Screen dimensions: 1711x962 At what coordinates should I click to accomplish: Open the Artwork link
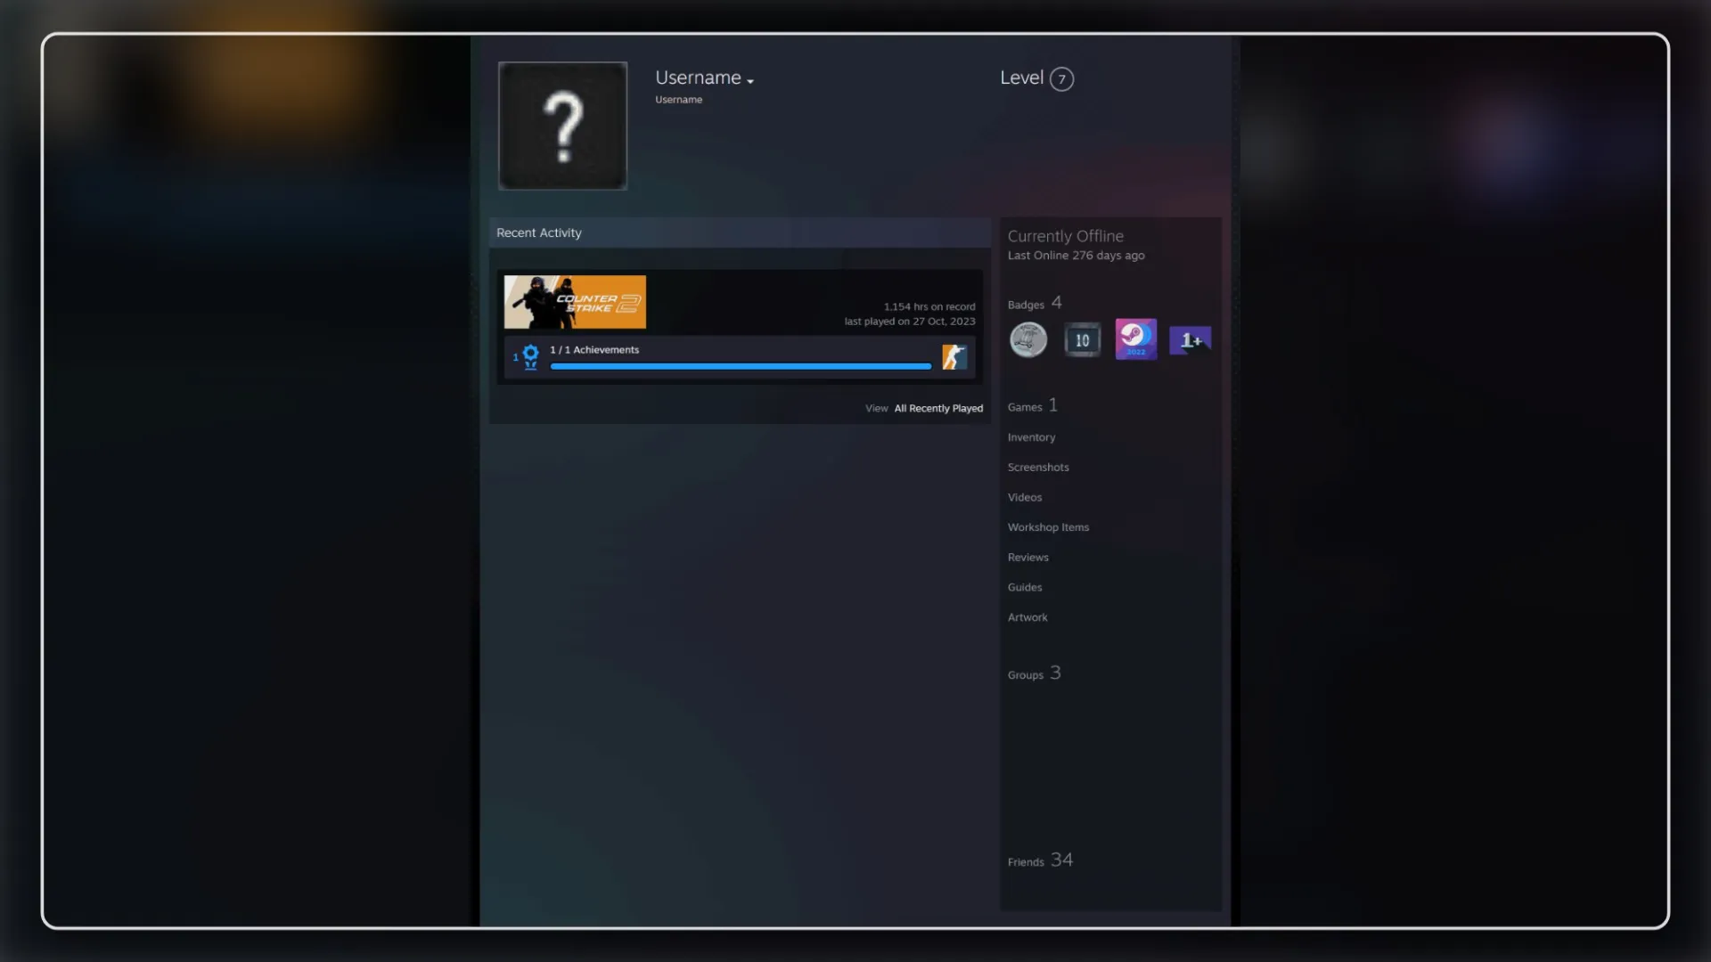[1027, 617]
